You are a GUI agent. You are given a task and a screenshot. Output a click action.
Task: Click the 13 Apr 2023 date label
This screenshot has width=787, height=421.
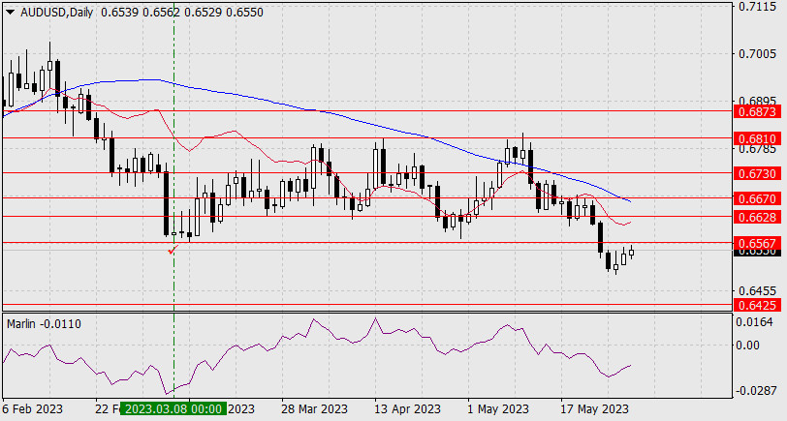click(x=407, y=409)
